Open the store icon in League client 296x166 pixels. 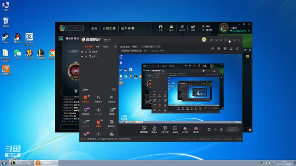[x=193, y=28]
